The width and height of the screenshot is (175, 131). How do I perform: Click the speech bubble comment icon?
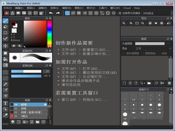point(18,13)
